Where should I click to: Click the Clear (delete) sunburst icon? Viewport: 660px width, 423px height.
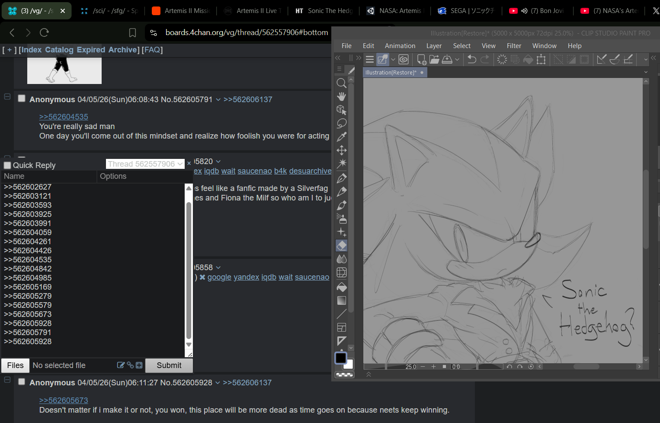click(x=502, y=59)
